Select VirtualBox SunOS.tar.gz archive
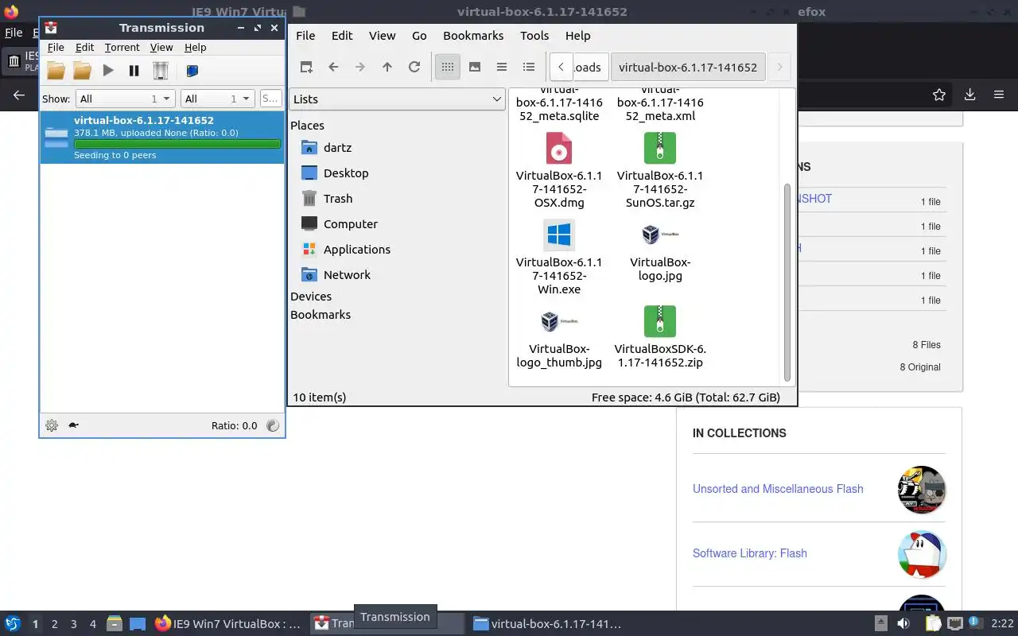The height and width of the screenshot is (636, 1018). (x=660, y=170)
